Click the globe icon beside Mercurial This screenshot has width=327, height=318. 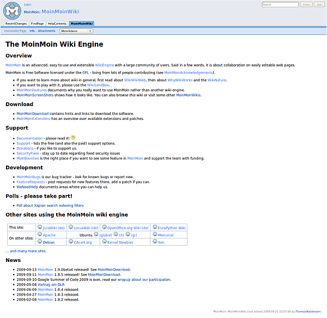point(154,235)
